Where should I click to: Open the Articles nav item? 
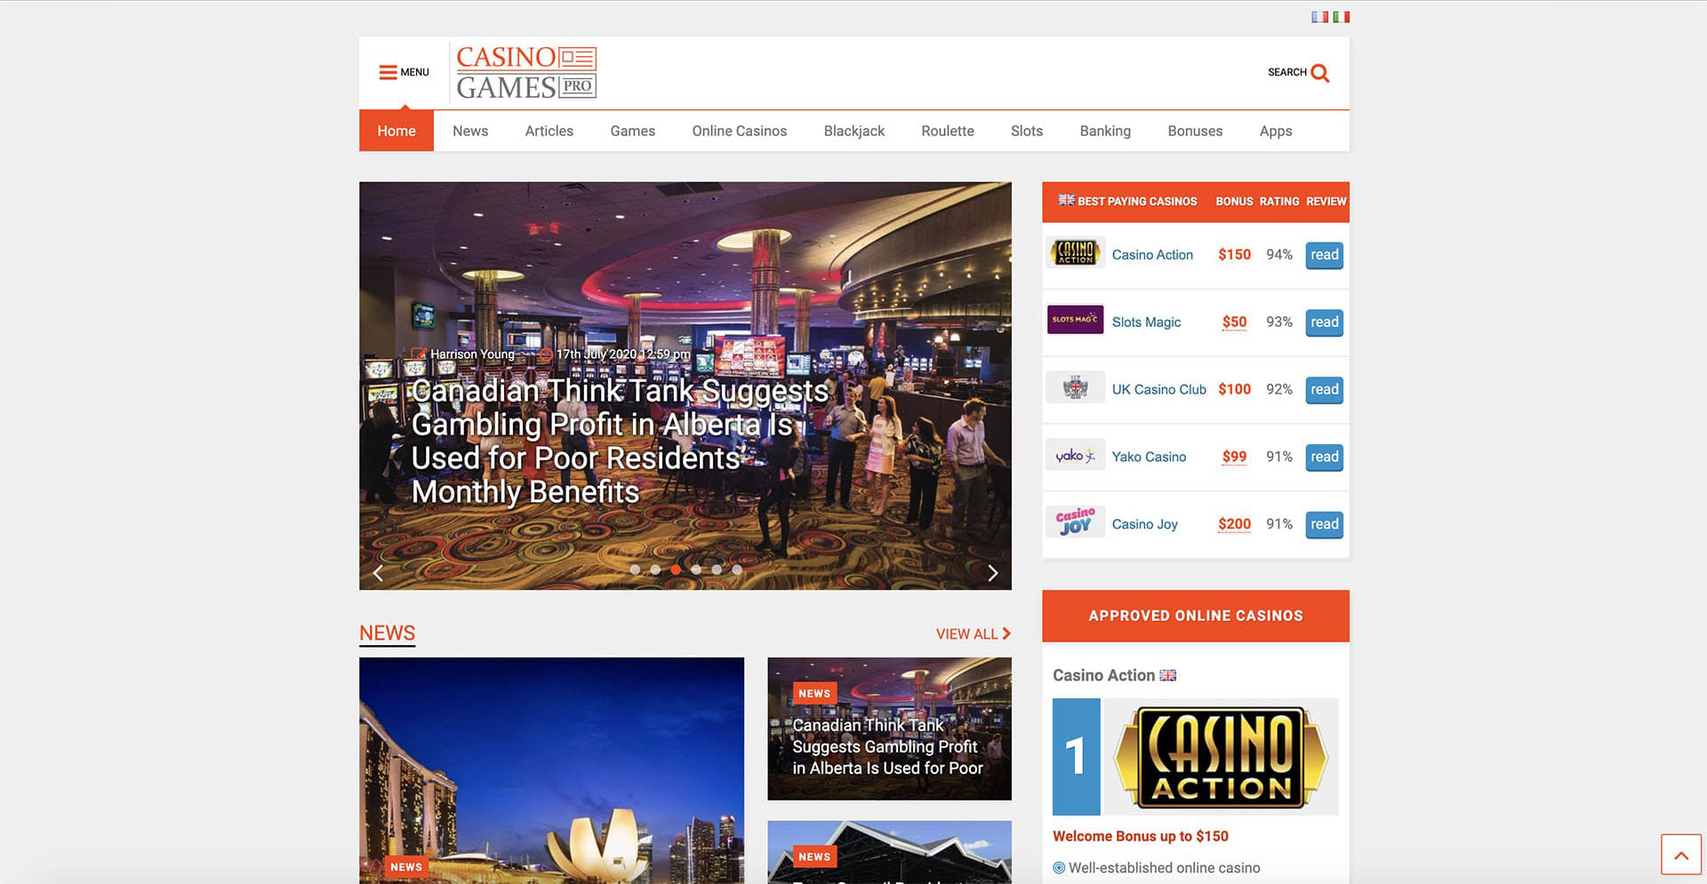coord(549,131)
